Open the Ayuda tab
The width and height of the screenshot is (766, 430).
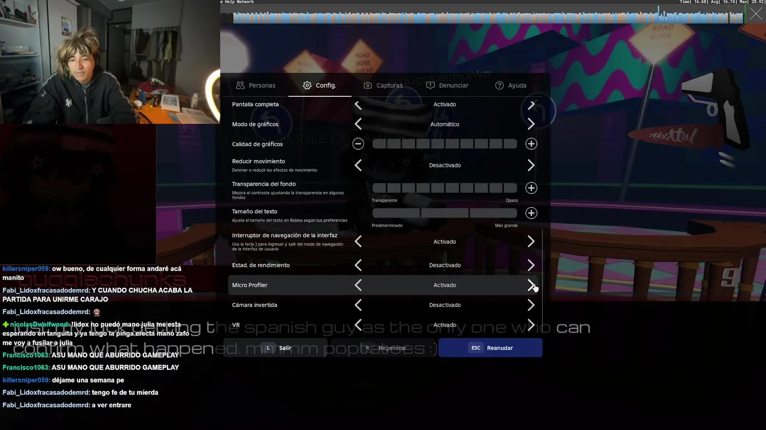click(510, 85)
